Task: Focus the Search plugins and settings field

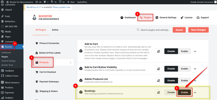Action: coord(153,30)
